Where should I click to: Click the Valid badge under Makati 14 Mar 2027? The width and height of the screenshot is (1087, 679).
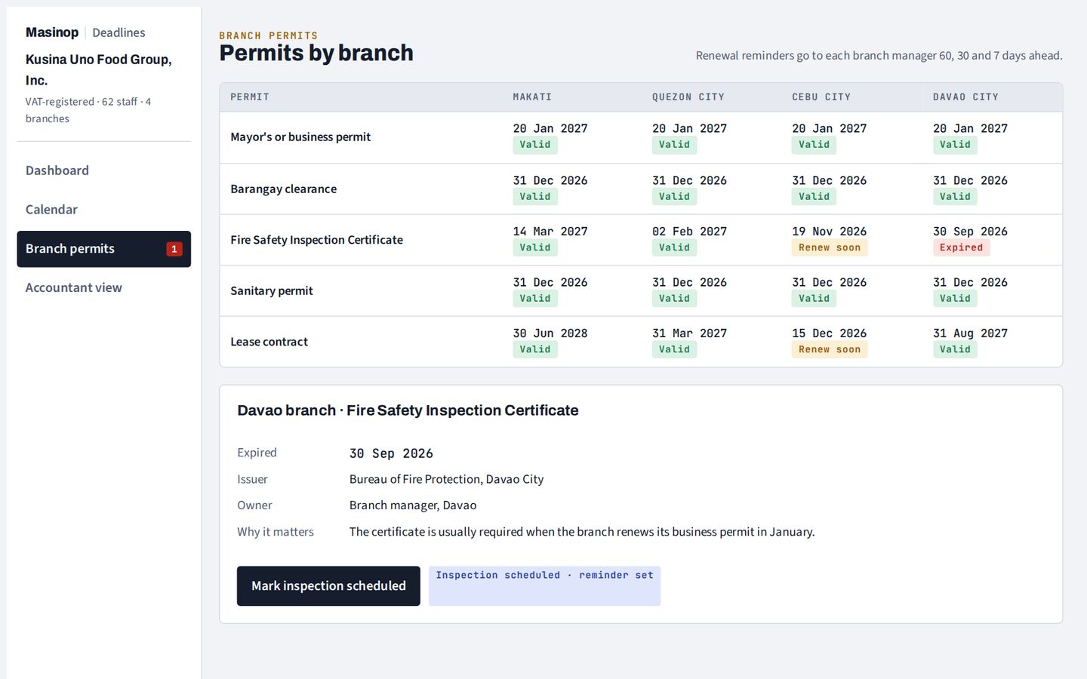click(x=535, y=247)
